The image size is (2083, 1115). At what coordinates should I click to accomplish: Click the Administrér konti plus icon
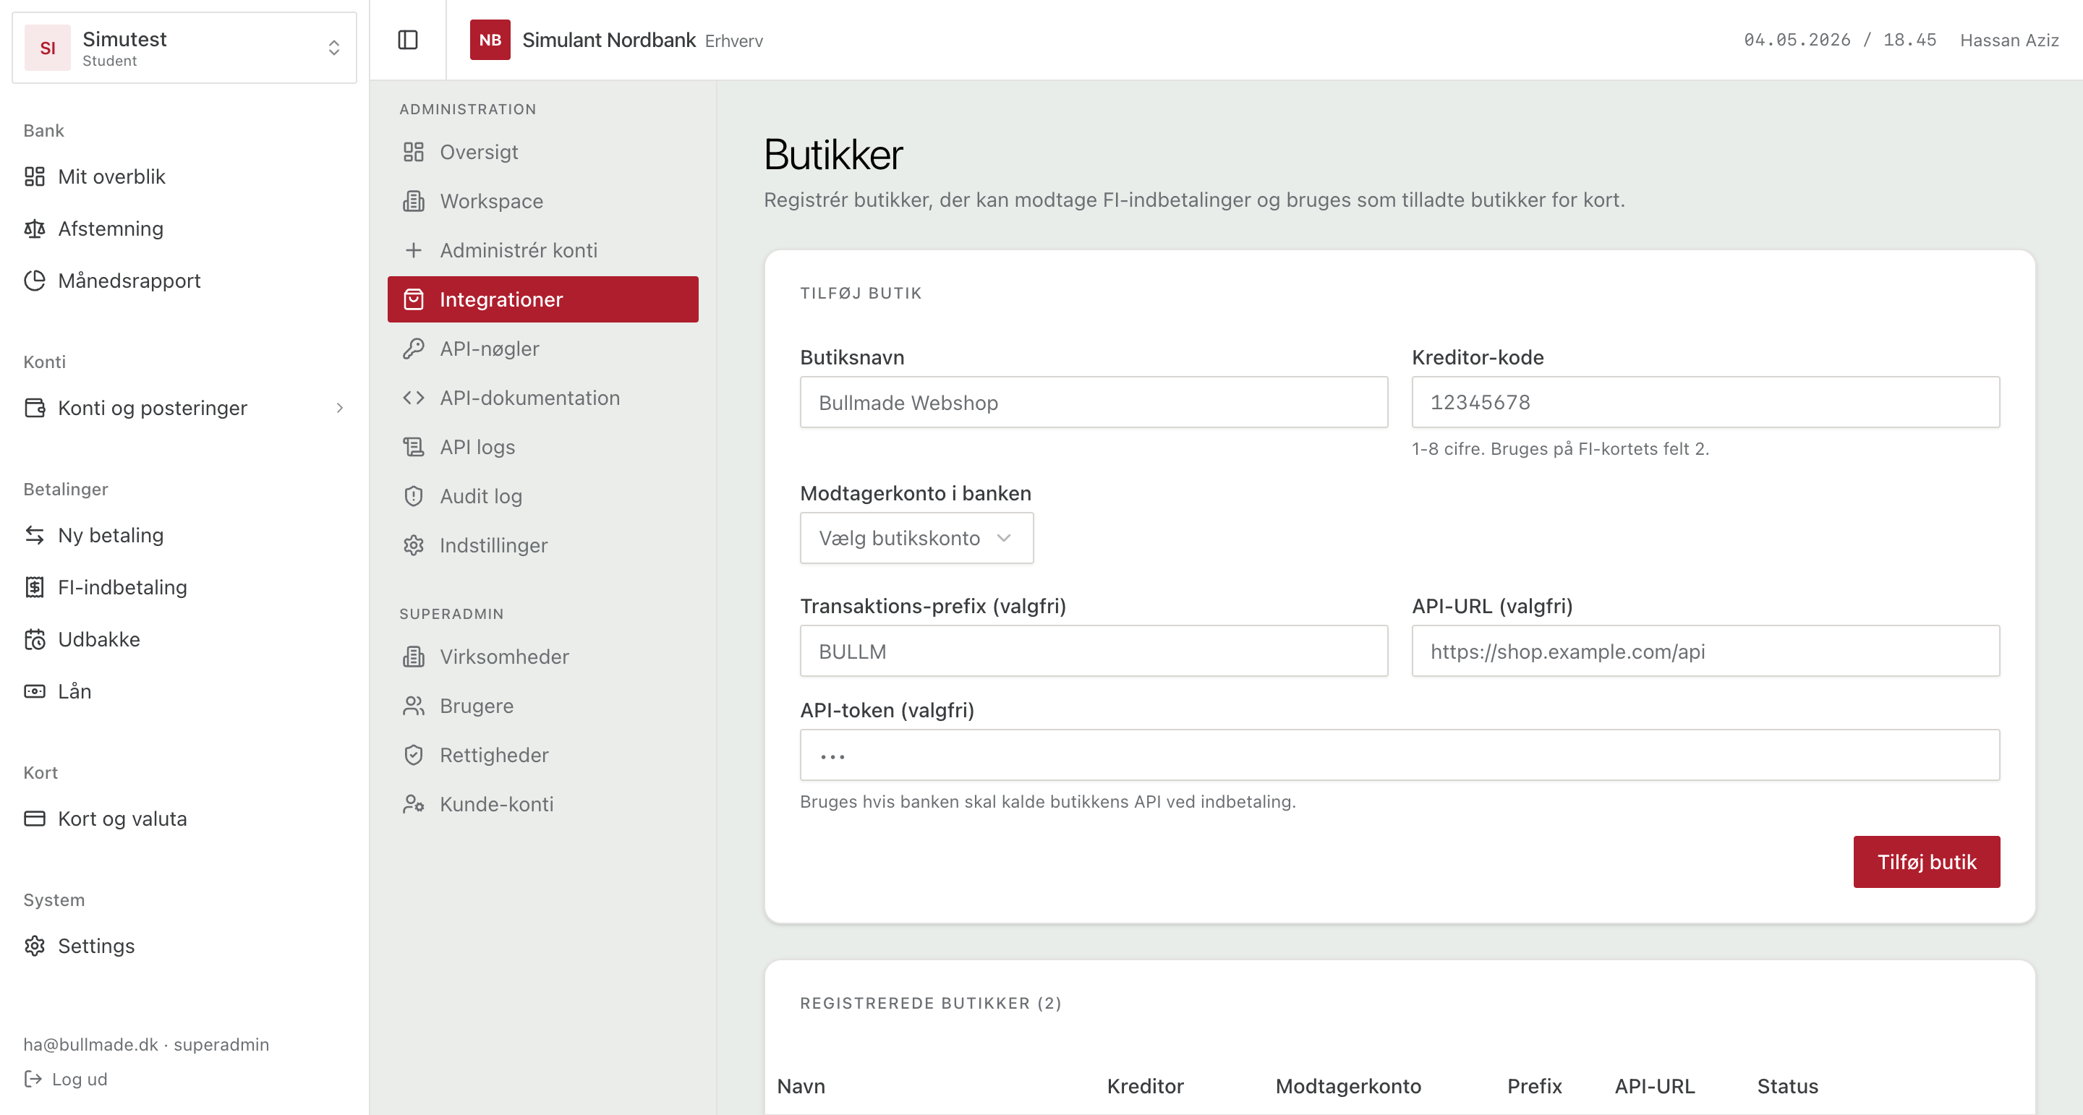click(x=413, y=250)
